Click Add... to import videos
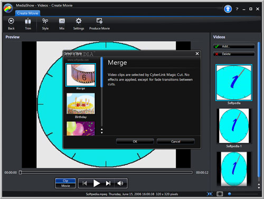Image resolution: width=264 pixels, height=199 pixels. pyautogui.click(x=234, y=46)
